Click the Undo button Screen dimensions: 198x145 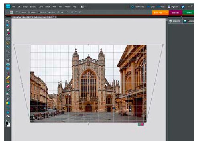pos(151,7)
